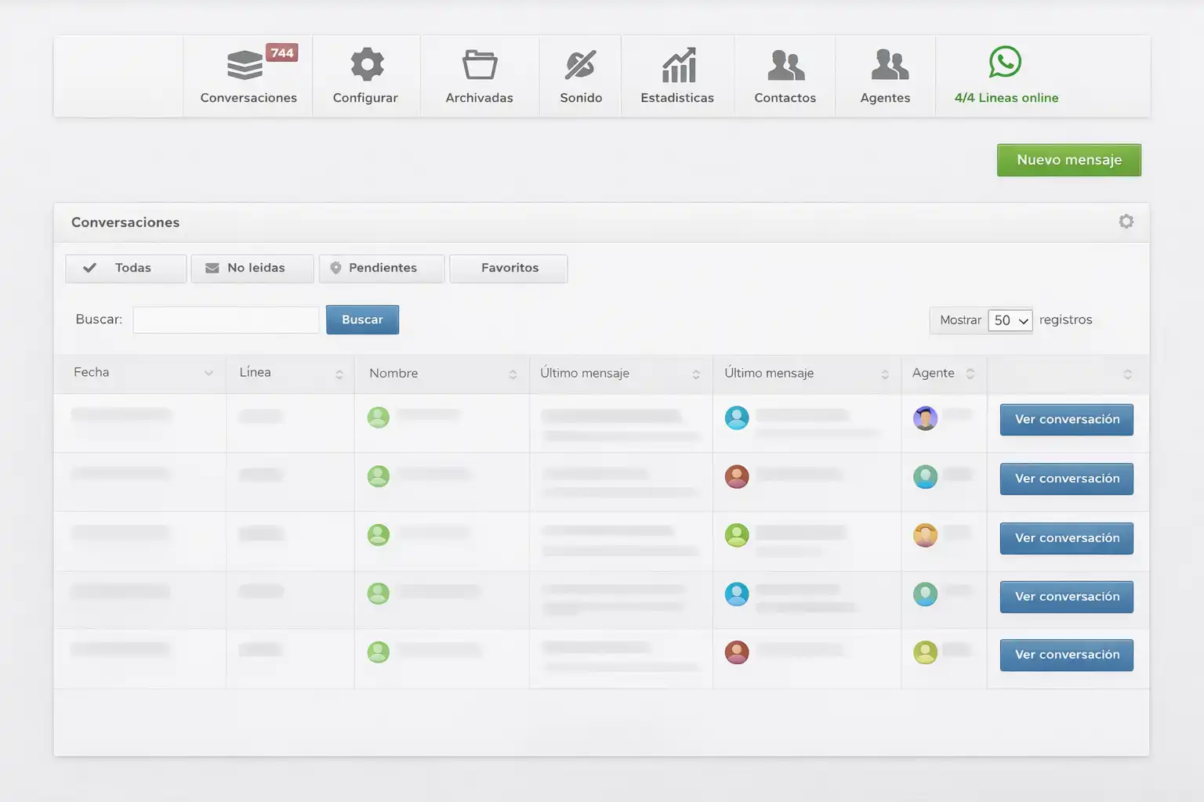The height and width of the screenshot is (802, 1204).
Task: Open the Conversaciones stack icon
Action: pos(245,65)
